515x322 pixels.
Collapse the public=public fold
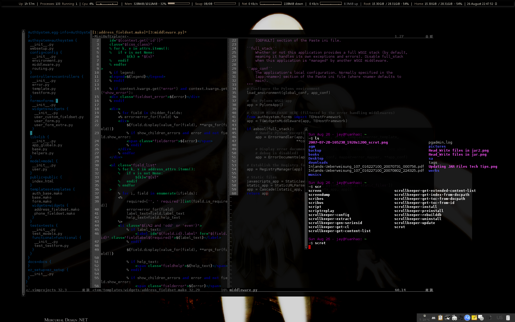46,177
